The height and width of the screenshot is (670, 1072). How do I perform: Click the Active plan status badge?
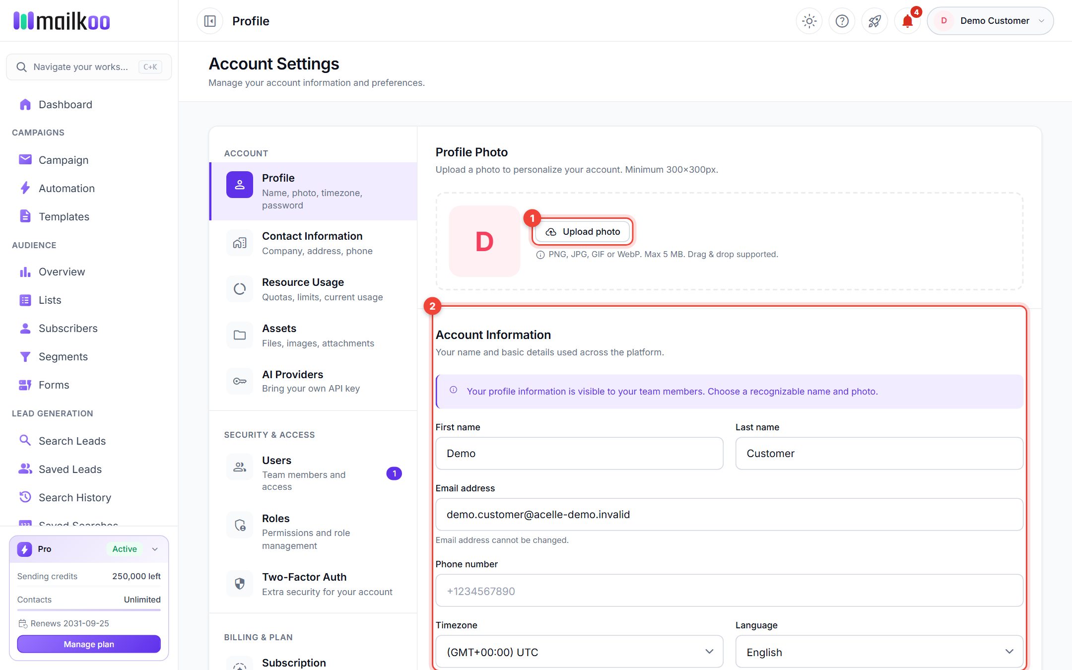pos(125,549)
